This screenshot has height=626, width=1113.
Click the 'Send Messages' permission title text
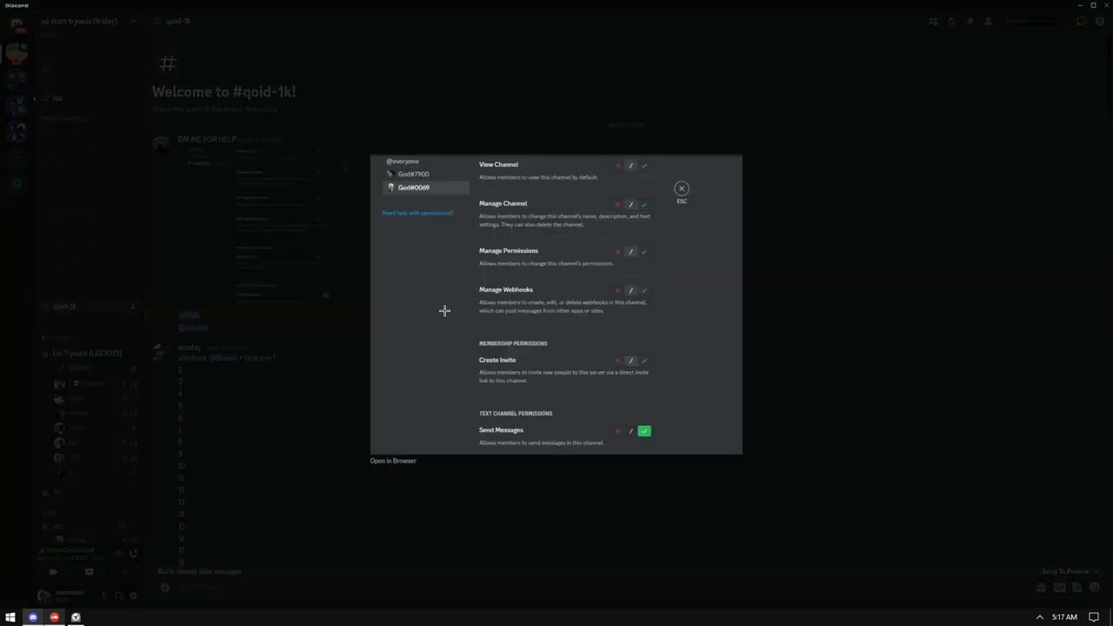(501, 430)
